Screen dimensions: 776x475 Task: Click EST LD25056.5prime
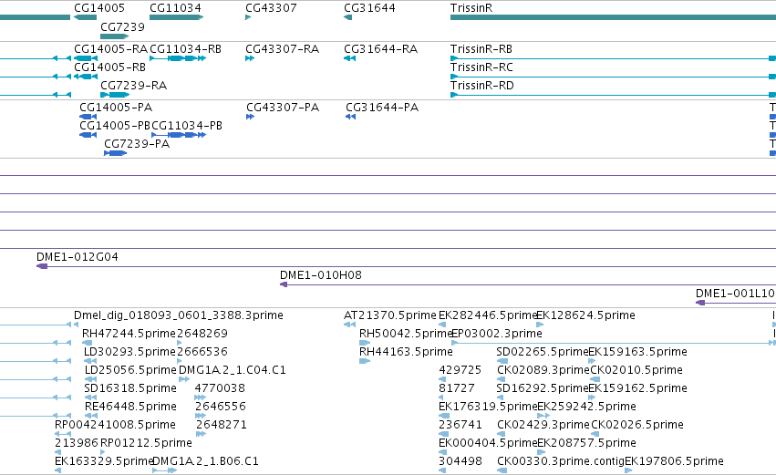pos(130,370)
